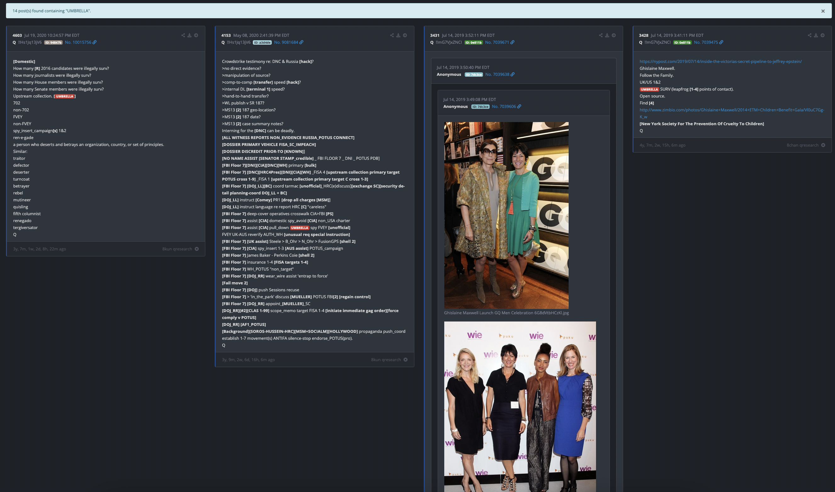Viewport: 835px width, 492px height.
Task: Click tripcode !!Hs1Jq13jV6 on post 4603
Action: 30,42
